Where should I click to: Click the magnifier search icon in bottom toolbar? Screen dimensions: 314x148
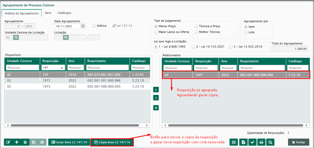click(270, 142)
